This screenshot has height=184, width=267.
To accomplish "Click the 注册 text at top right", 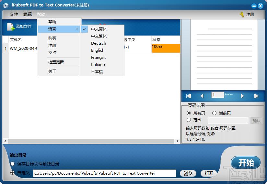I will 250,15.
